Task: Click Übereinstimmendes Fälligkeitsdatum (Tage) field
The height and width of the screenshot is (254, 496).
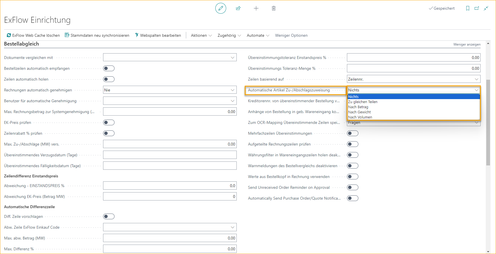Action: (170, 166)
